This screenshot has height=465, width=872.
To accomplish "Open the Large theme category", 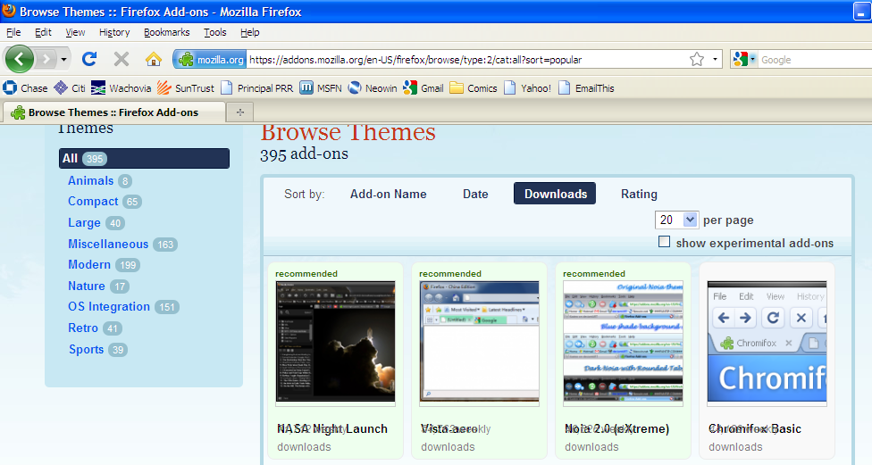I will pyautogui.click(x=84, y=223).
